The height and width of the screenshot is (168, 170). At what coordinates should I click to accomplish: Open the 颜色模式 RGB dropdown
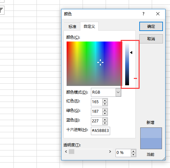click(x=118, y=92)
